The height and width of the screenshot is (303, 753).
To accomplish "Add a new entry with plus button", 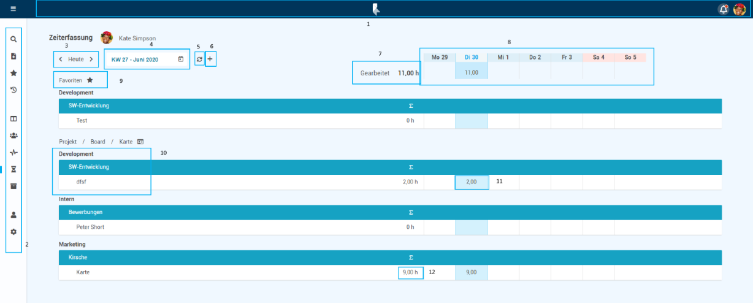I will click(x=210, y=59).
